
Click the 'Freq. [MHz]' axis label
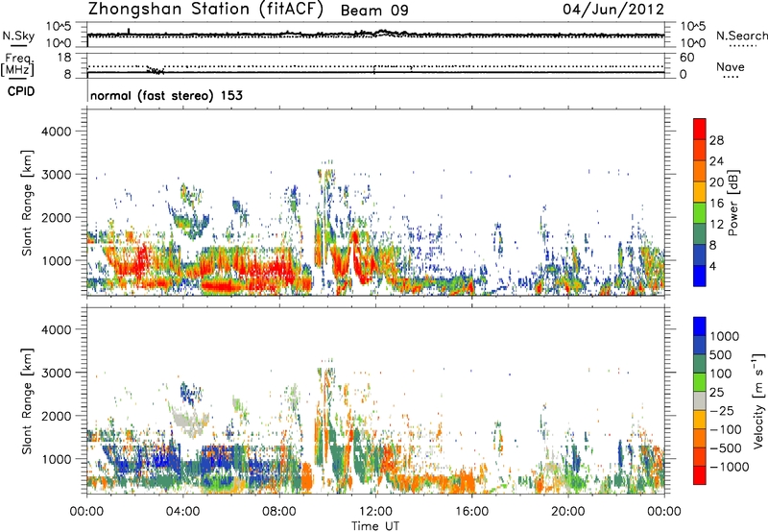click(x=17, y=64)
